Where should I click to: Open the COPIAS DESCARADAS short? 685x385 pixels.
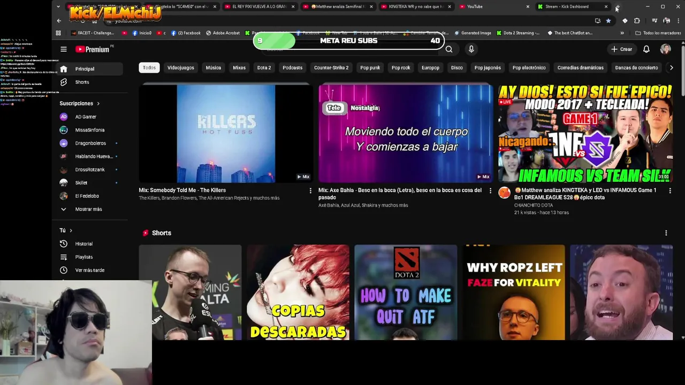298,292
